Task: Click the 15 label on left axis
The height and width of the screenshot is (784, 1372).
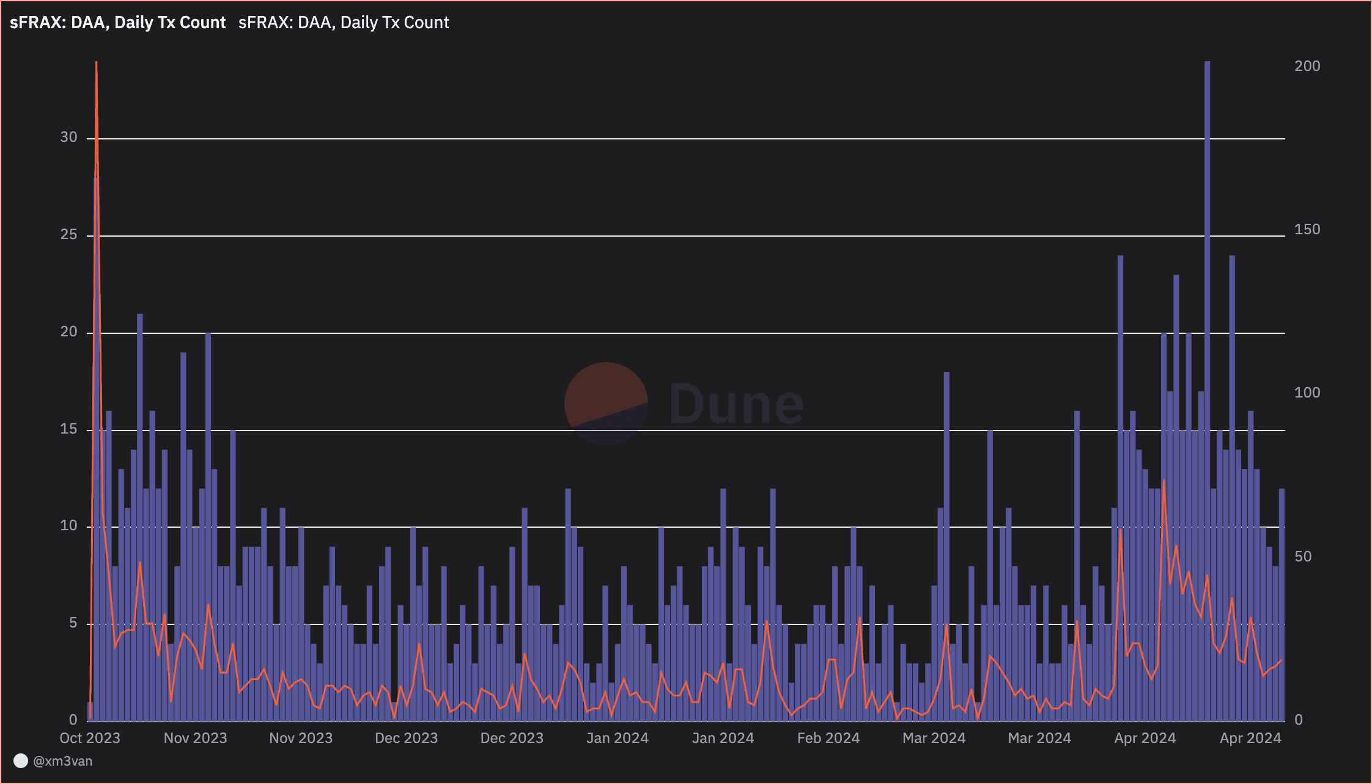Action: click(68, 429)
